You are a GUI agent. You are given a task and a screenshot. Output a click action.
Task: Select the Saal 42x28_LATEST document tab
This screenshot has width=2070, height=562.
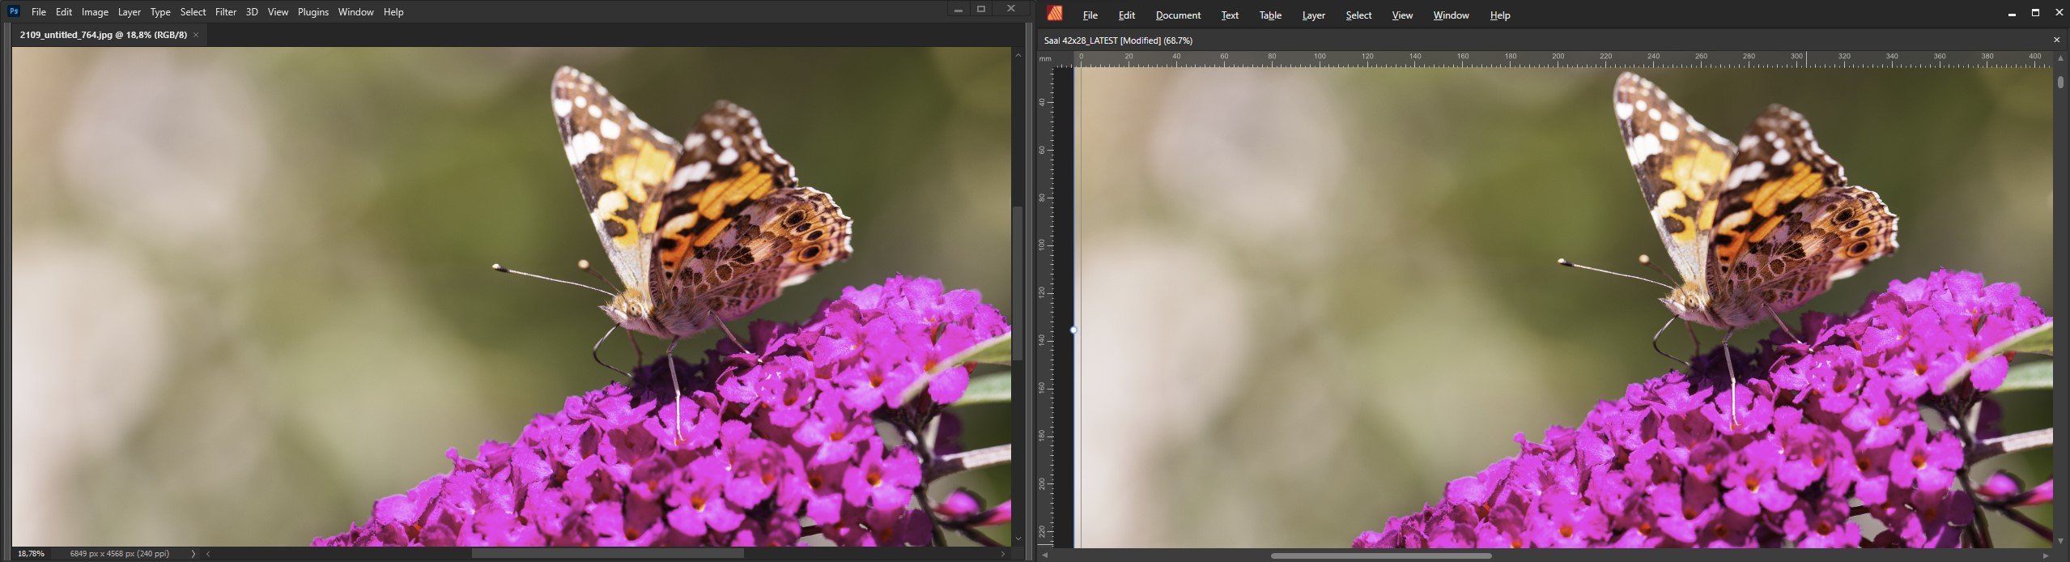point(1117,40)
